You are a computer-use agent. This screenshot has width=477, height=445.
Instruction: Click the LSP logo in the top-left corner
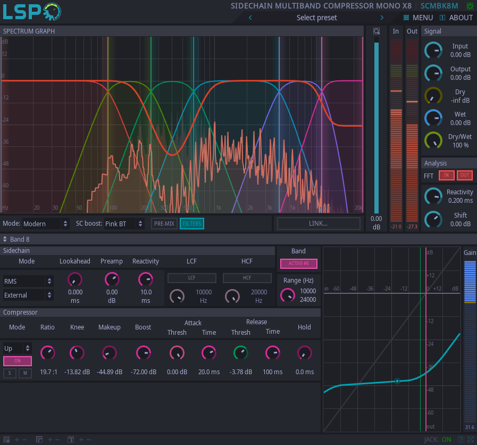(31, 11)
